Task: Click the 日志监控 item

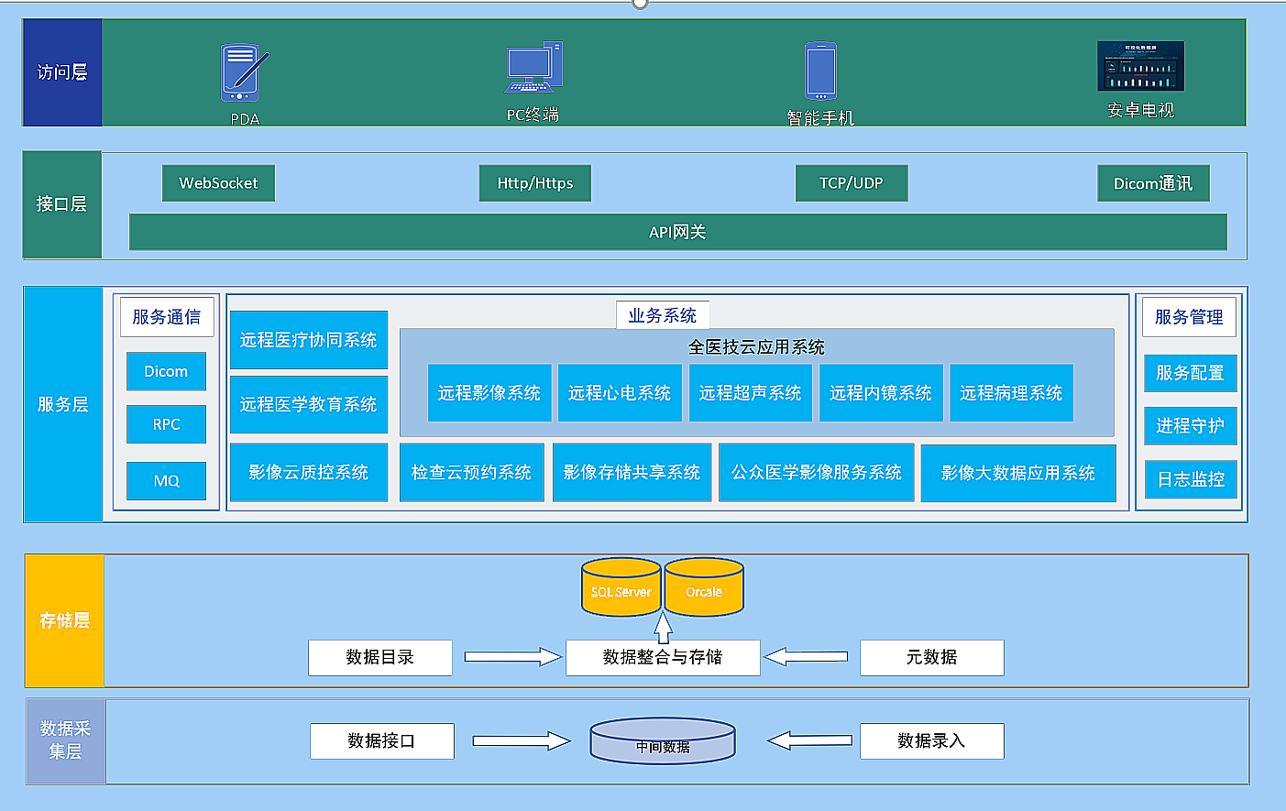Action: pyautogui.click(x=1190, y=478)
